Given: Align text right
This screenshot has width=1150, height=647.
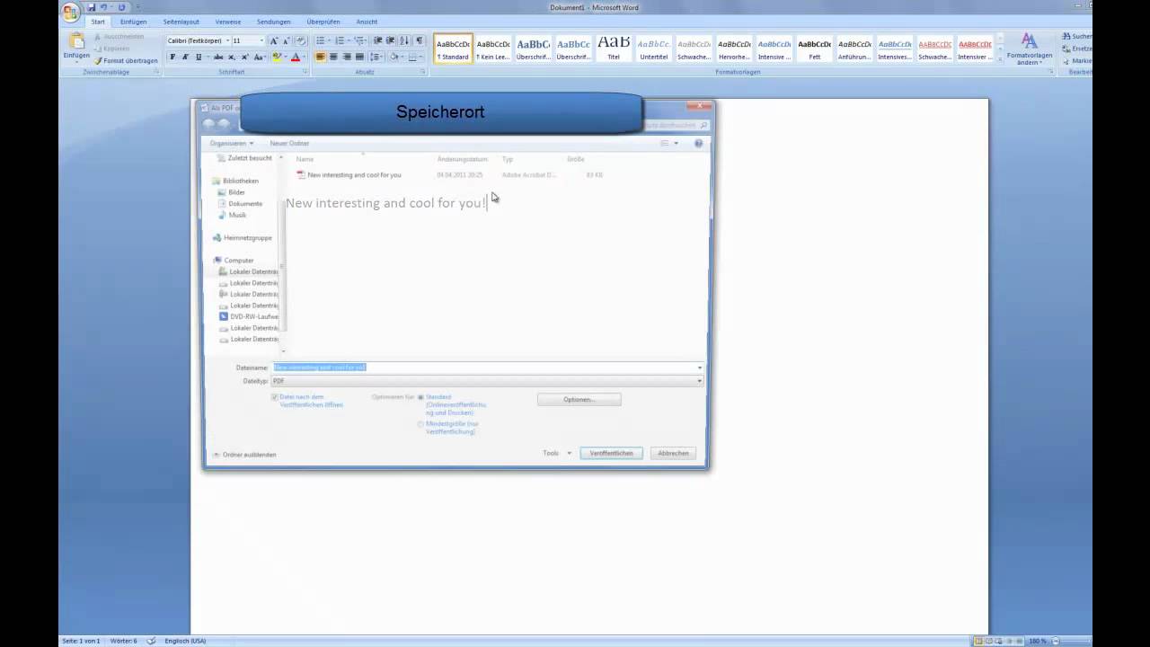Looking at the screenshot, I should (x=347, y=57).
